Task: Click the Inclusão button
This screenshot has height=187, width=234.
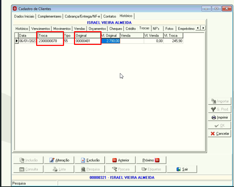Action: 28,160
